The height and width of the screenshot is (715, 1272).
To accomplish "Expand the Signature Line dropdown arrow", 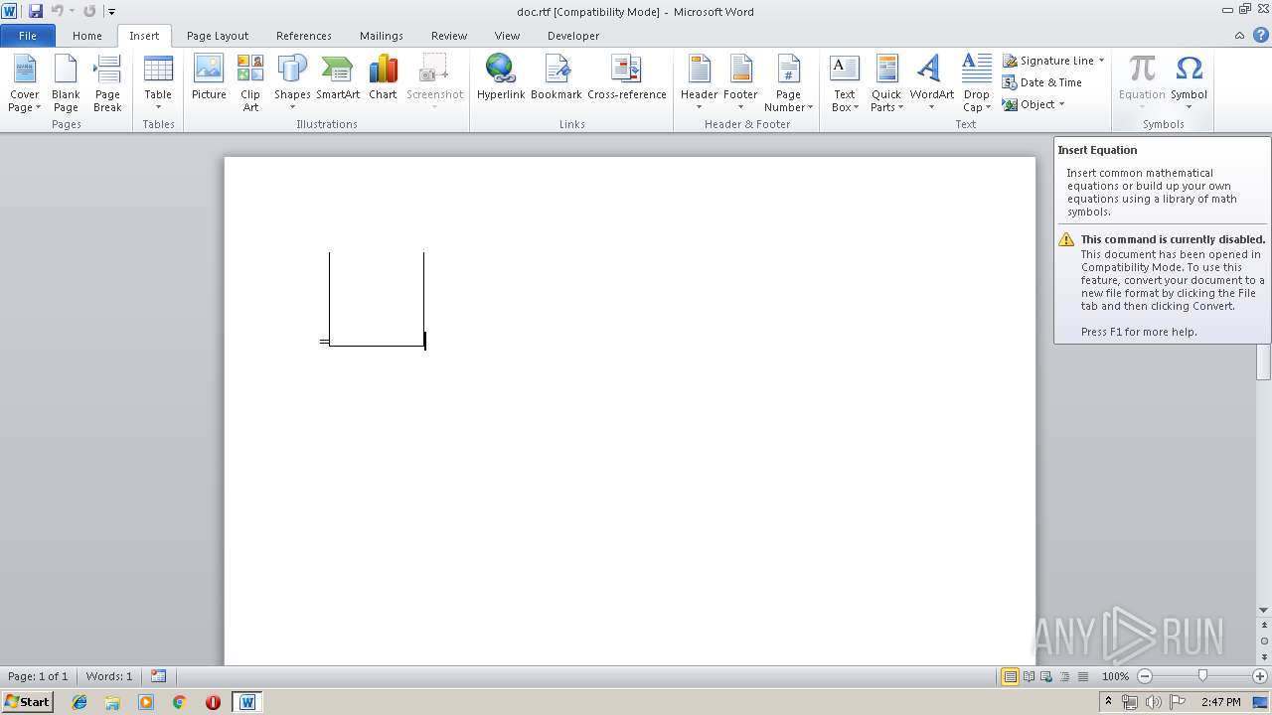I will click(1101, 61).
